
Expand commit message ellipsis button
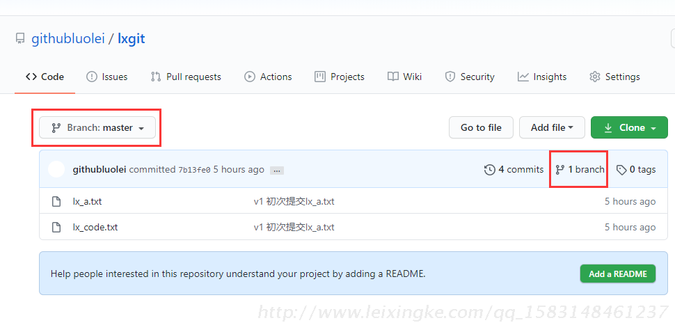click(276, 171)
